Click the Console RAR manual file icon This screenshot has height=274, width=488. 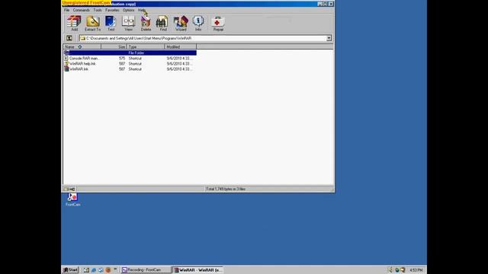66,59
